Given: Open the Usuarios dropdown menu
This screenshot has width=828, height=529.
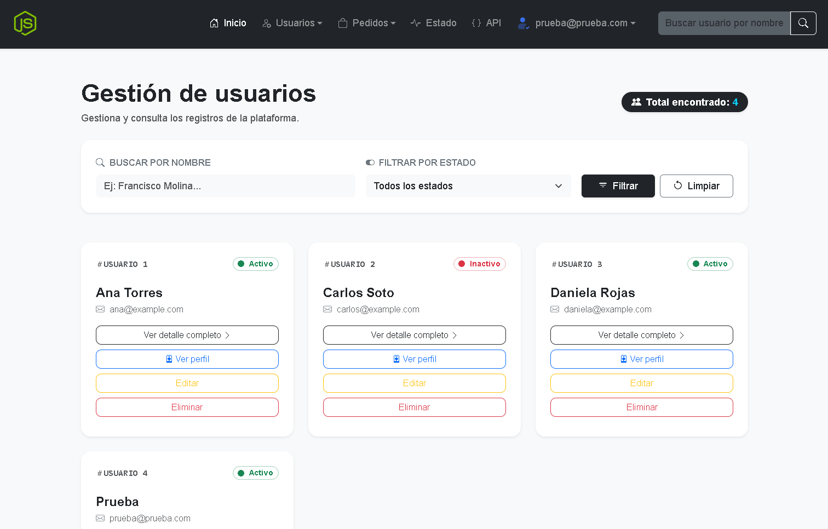Looking at the screenshot, I should coord(292,23).
